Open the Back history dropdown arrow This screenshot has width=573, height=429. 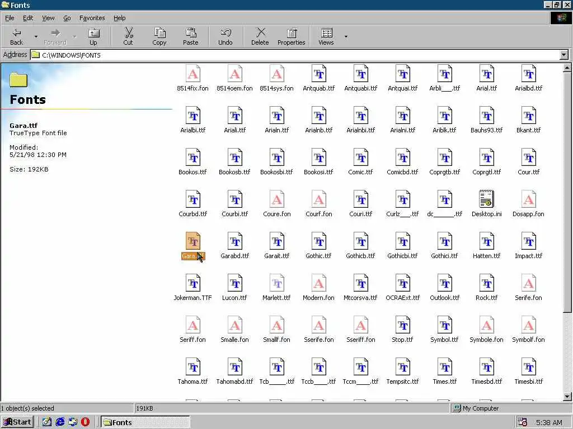(x=36, y=36)
